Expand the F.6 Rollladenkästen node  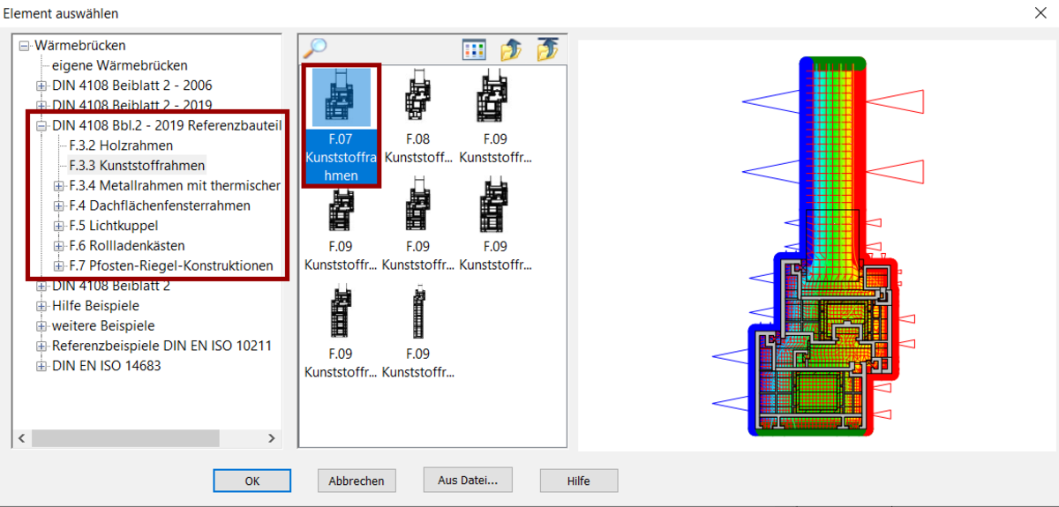(x=58, y=246)
